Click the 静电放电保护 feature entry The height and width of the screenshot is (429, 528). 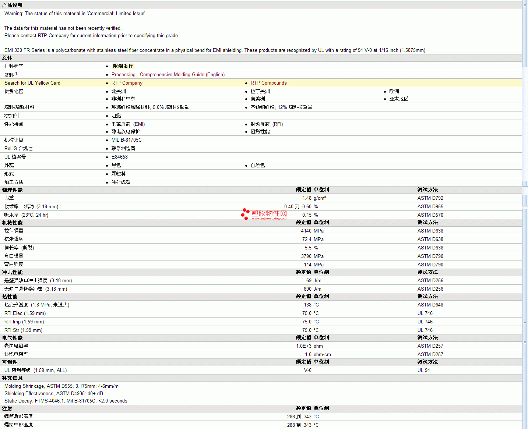(126, 131)
